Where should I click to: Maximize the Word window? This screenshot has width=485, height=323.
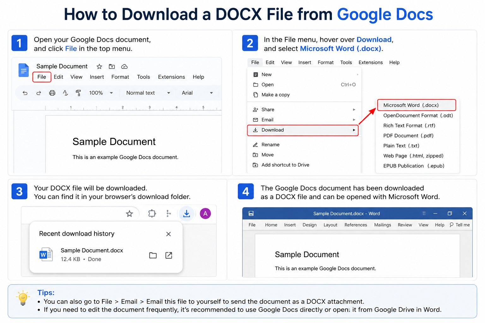click(450, 214)
